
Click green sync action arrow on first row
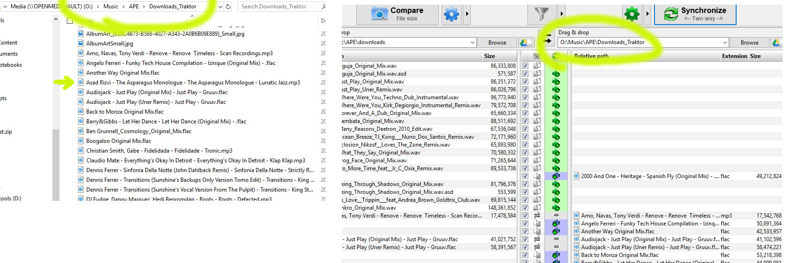click(556, 66)
